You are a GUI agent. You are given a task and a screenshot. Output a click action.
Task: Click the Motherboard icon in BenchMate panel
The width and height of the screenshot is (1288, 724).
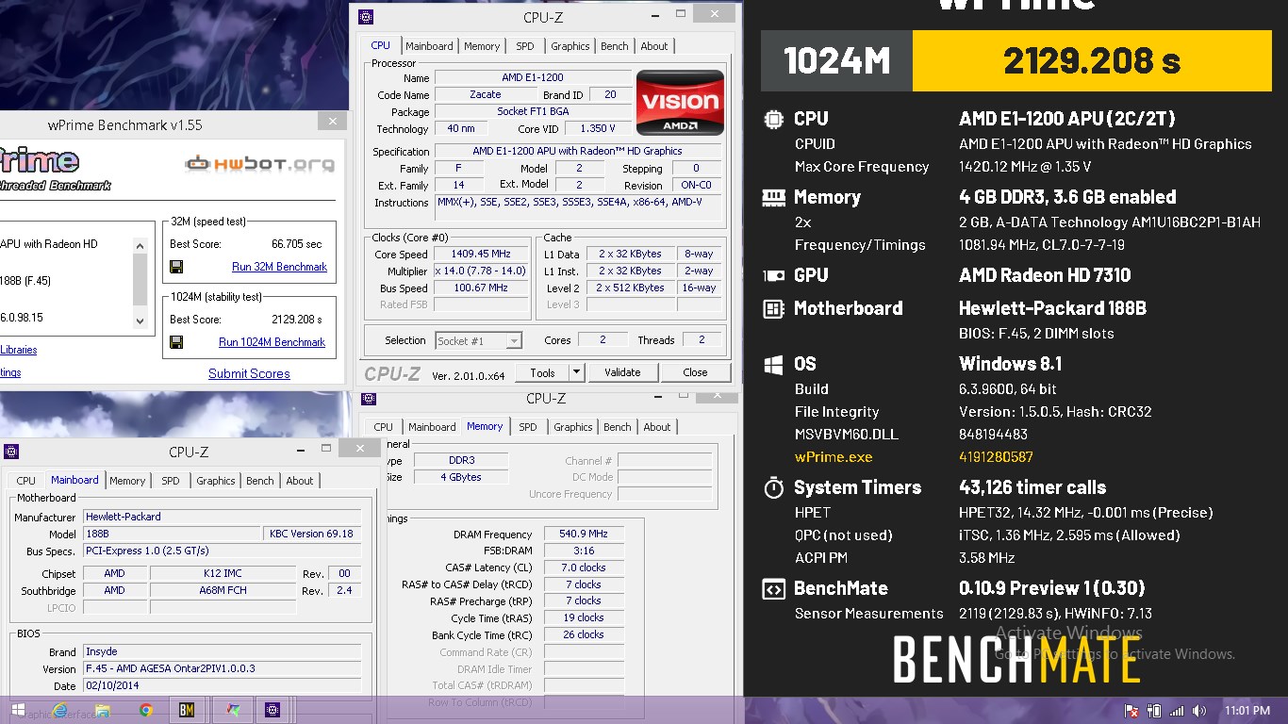point(773,308)
